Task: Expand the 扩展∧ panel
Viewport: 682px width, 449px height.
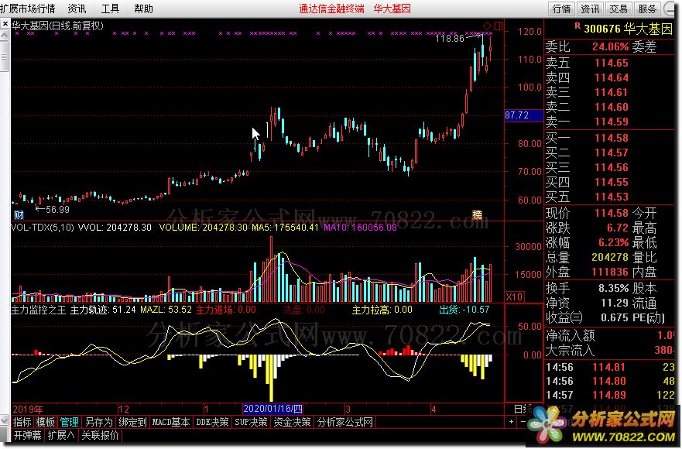Action: tap(61, 434)
